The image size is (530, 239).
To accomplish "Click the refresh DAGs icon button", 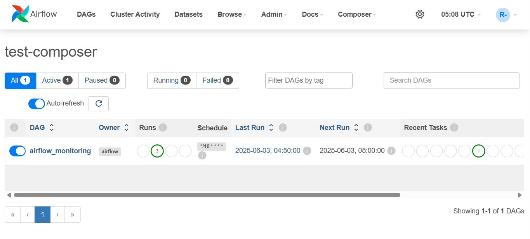I will click(99, 104).
